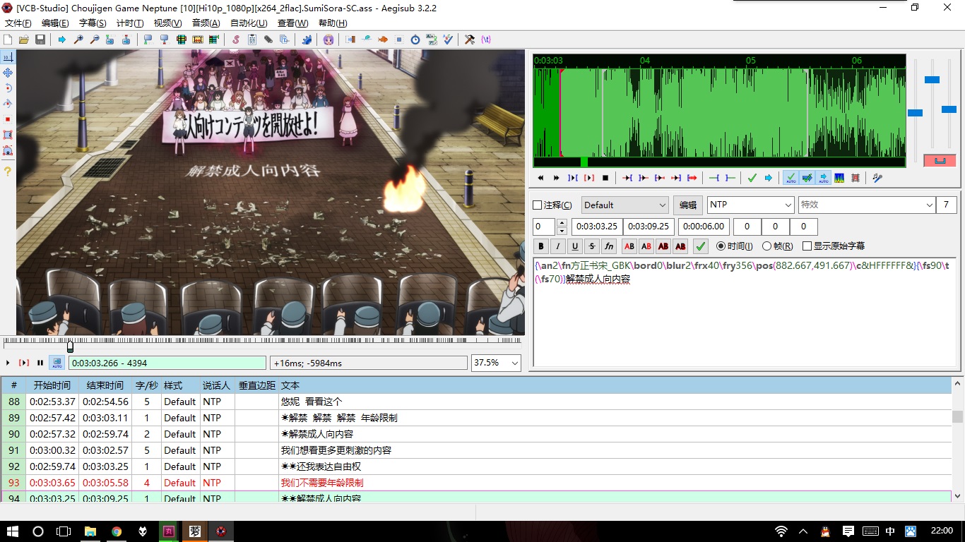Toggle spectrum analyzer mode in audio toolbar
The height and width of the screenshot is (542, 965).
tap(839, 178)
